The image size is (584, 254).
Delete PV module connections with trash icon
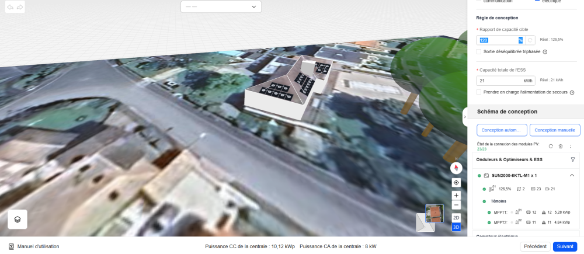[x=561, y=146]
